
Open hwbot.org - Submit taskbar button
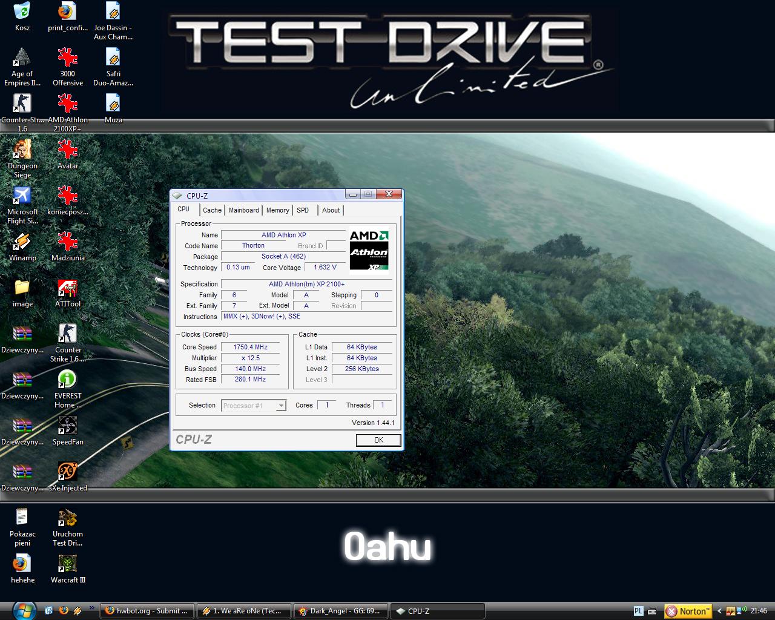point(148,611)
